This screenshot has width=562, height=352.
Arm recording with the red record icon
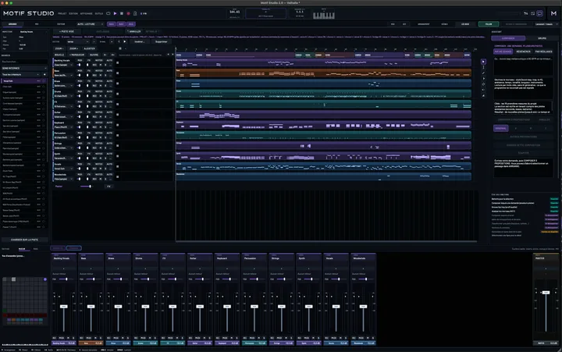click(128, 13)
